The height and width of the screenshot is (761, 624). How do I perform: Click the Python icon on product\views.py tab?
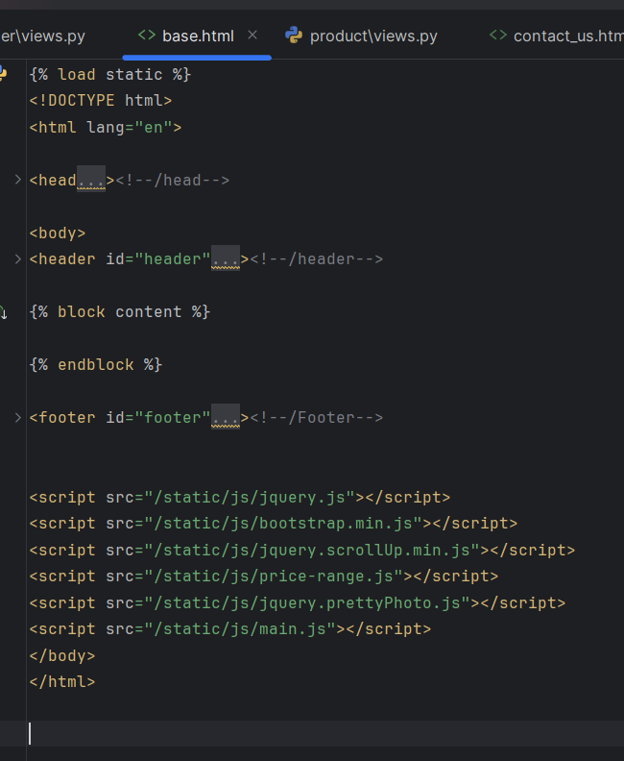click(x=294, y=36)
